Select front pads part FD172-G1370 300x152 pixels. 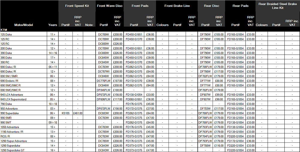(134, 81)
